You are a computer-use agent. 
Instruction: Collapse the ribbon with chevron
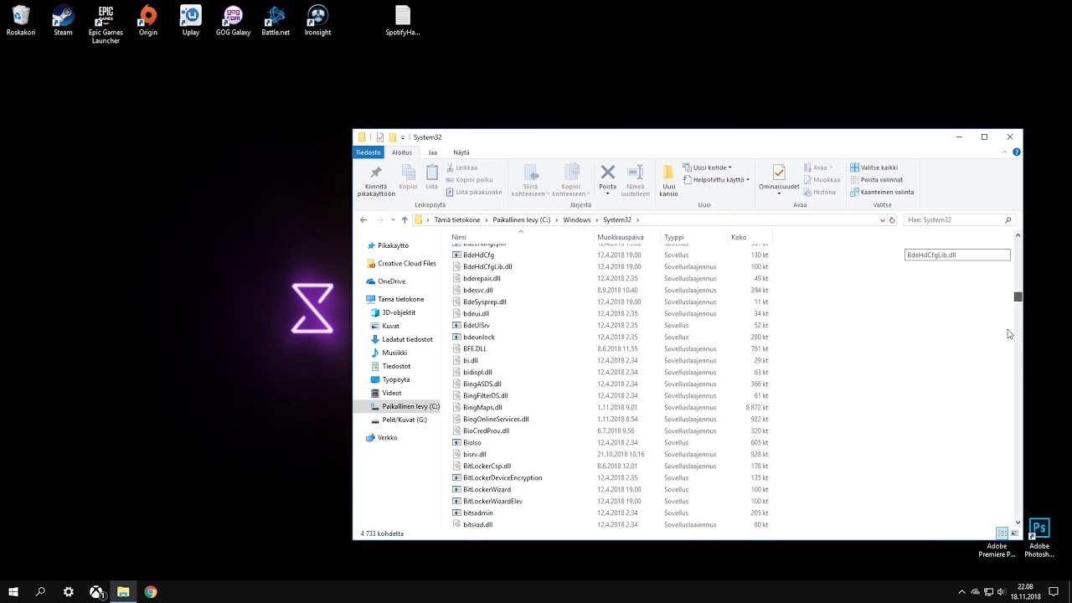tap(1005, 152)
